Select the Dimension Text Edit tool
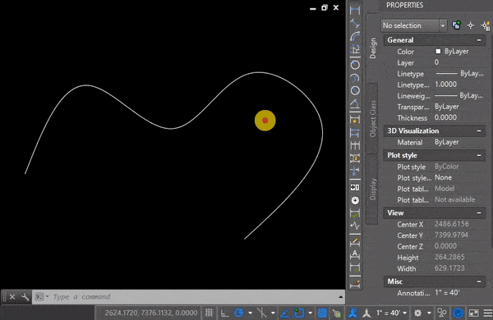The width and height of the screenshot is (493, 320). coord(355,254)
